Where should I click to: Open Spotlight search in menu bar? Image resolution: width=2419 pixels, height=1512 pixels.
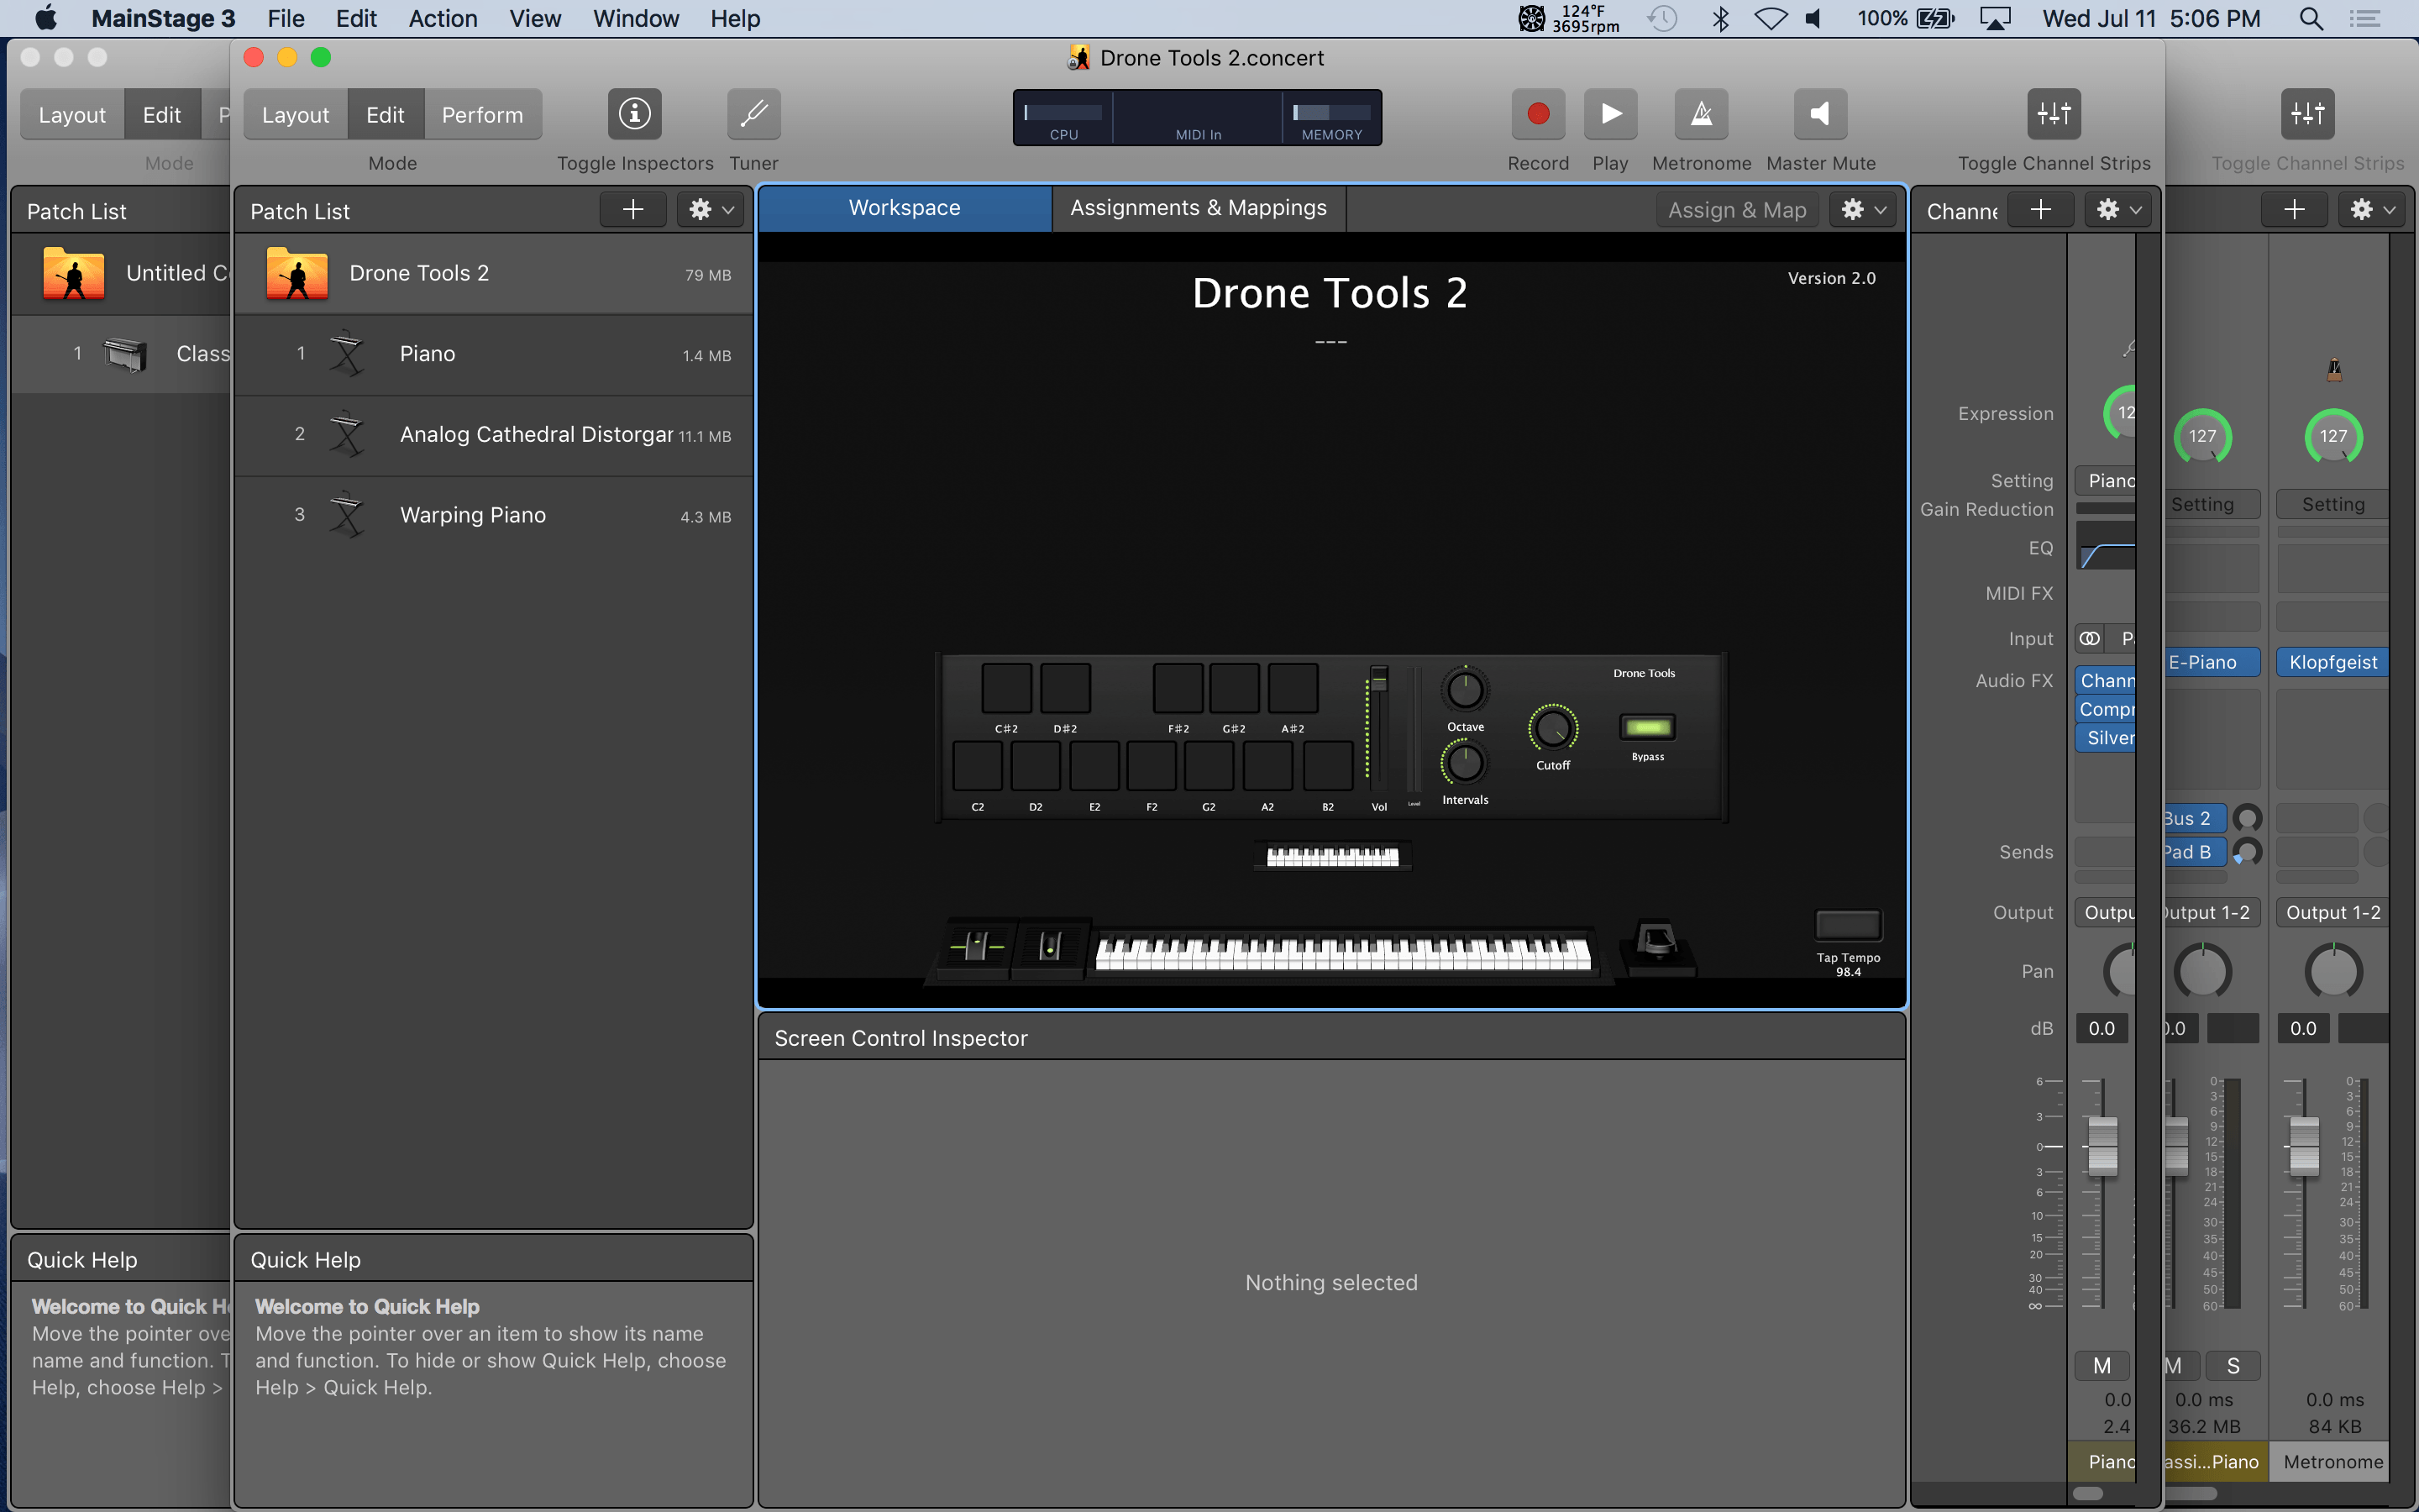2310,18
